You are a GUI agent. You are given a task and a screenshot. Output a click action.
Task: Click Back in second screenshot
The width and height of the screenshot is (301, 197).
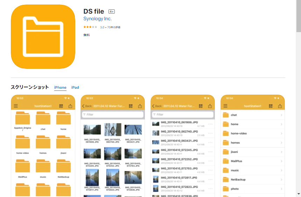(87, 106)
